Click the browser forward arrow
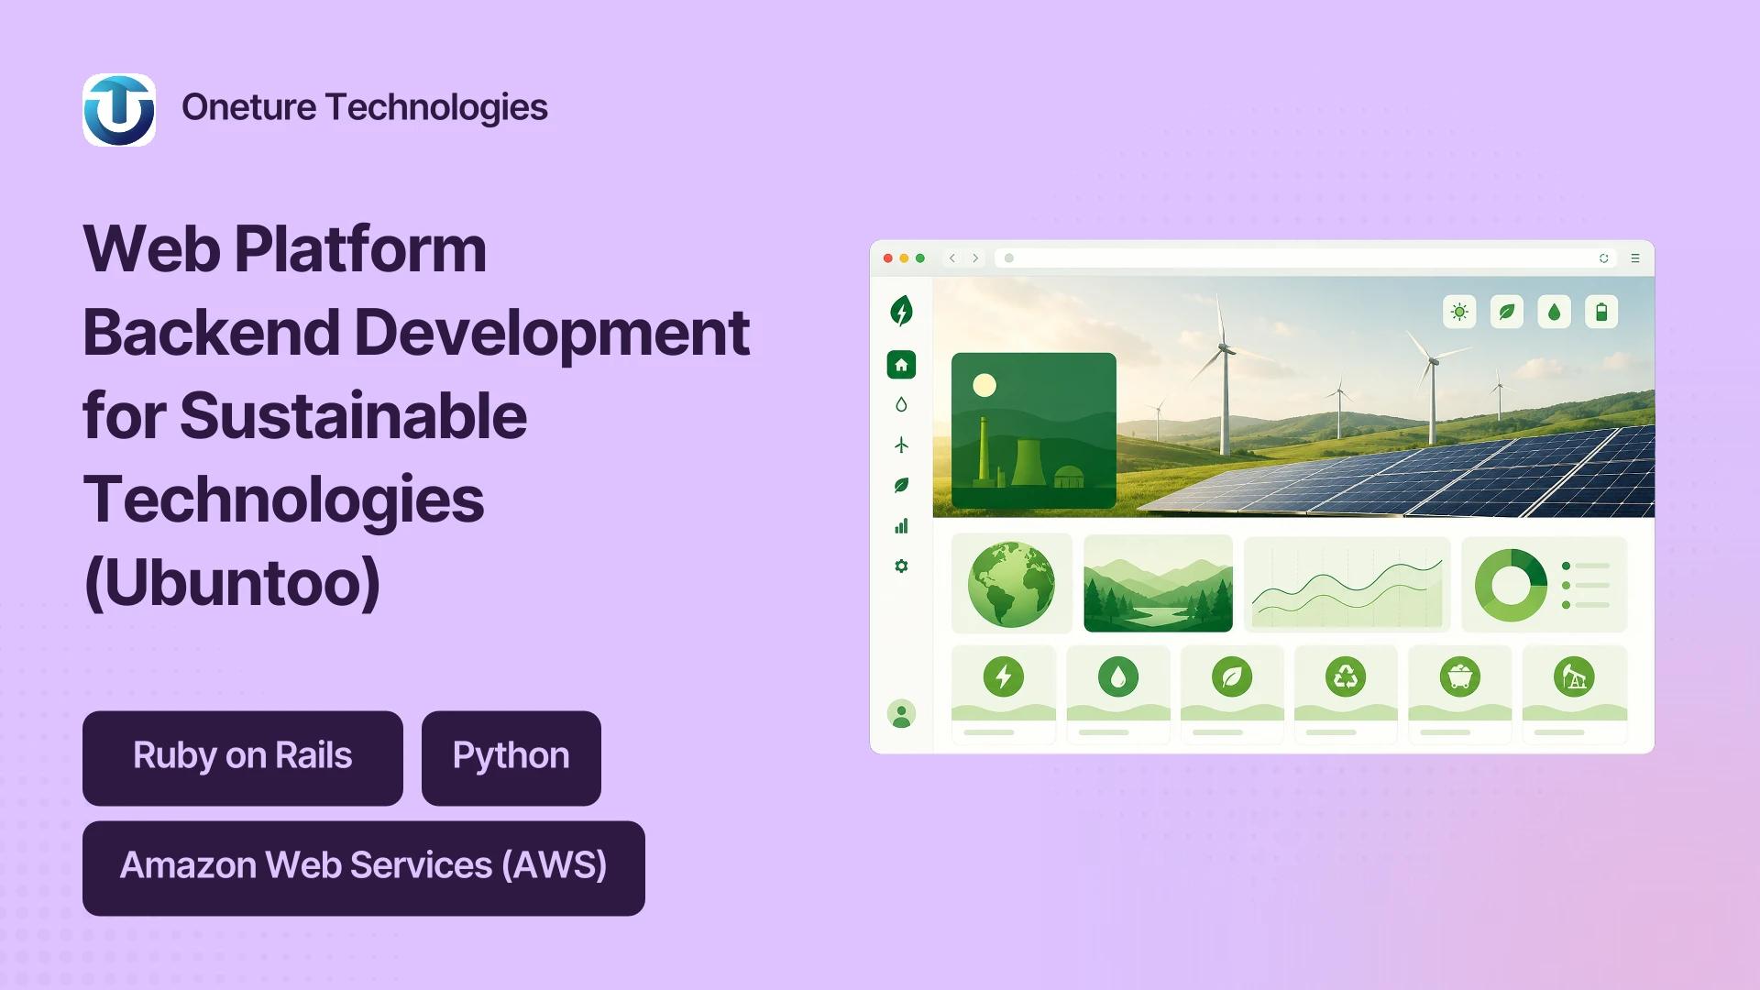Image resolution: width=1760 pixels, height=990 pixels. click(975, 258)
